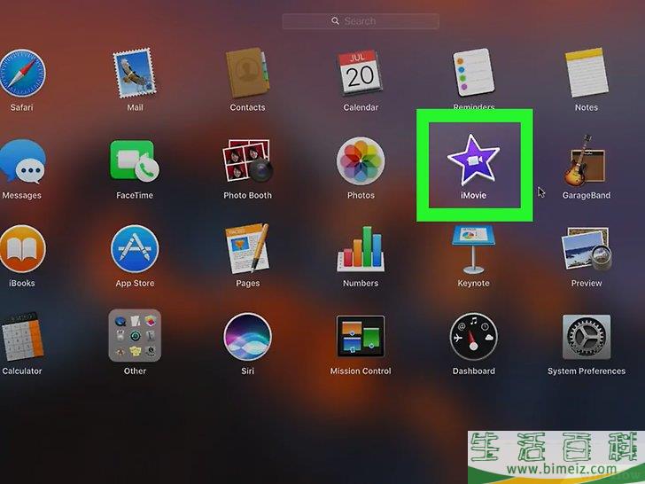Launch the Dashboard gauge icon
Screen dimensions: 645x484
coord(473,337)
